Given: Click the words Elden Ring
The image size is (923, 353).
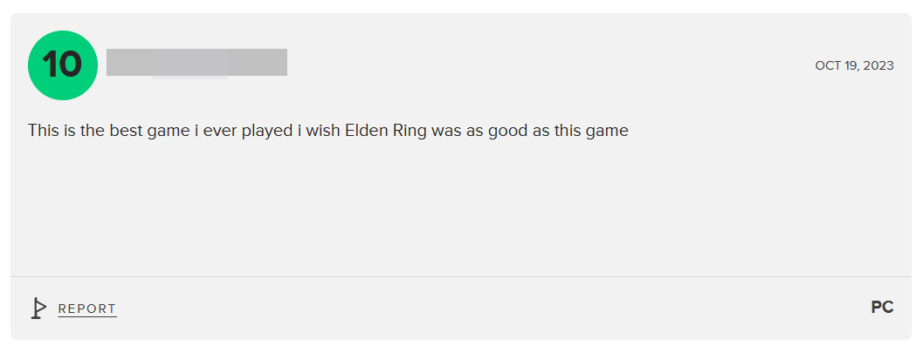Looking at the screenshot, I should click(386, 131).
